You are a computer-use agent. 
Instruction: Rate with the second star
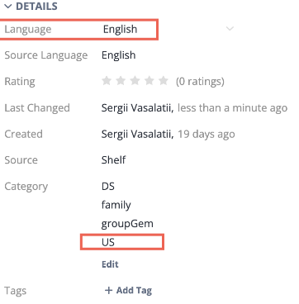coord(121,81)
